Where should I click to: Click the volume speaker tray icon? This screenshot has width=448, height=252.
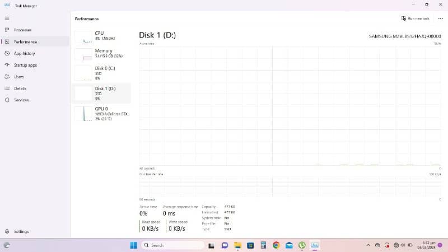(403, 245)
